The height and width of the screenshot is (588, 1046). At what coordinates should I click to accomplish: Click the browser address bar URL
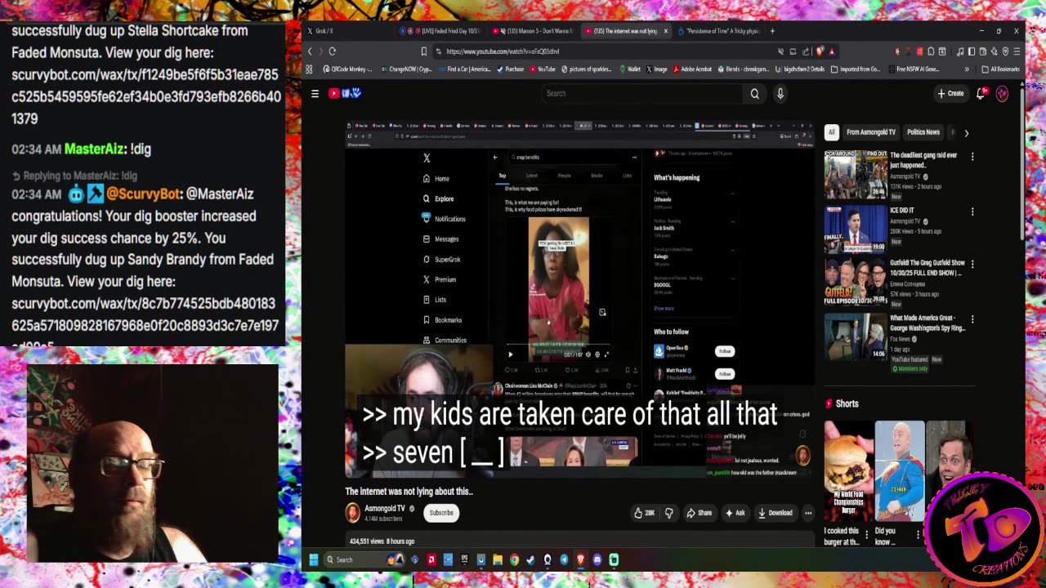click(503, 51)
